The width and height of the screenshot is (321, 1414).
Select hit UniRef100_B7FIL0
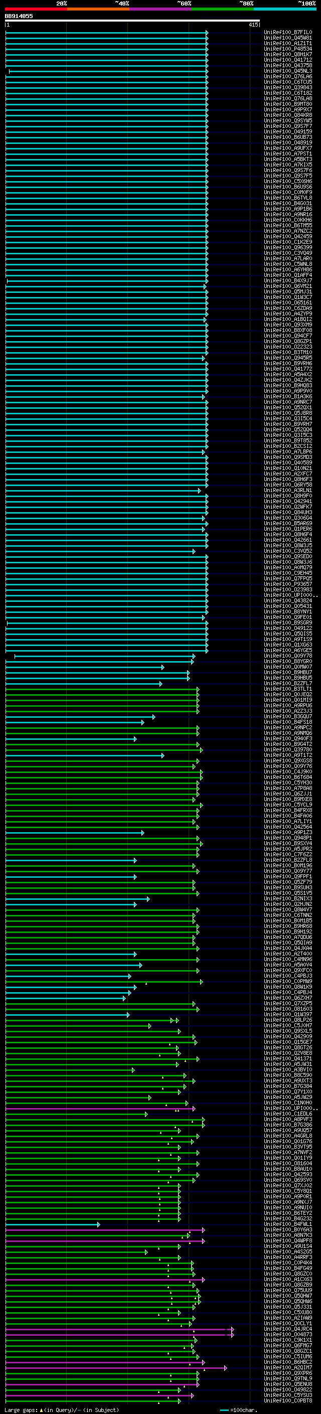coord(287,33)
